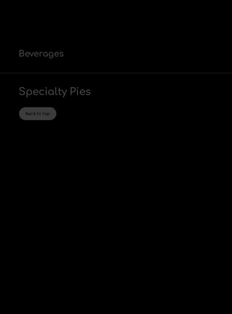Click the Top text inside the button
This screenshot has width=232, height=314.
click(46, 114)
